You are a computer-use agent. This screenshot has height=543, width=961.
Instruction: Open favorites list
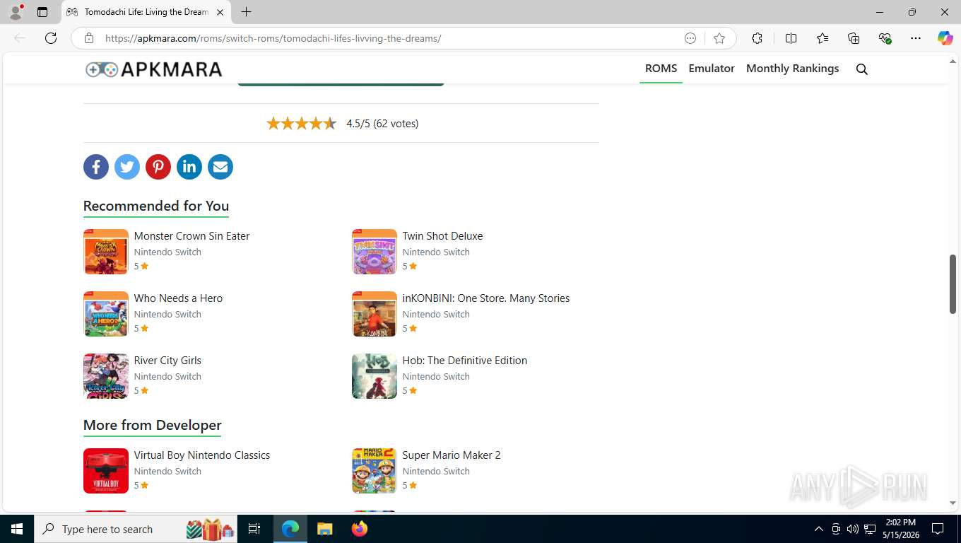click(x=823, y=38)
